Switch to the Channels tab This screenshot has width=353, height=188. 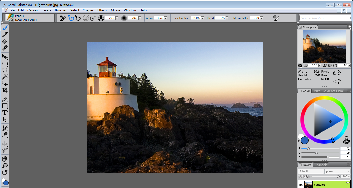[321, 165]
